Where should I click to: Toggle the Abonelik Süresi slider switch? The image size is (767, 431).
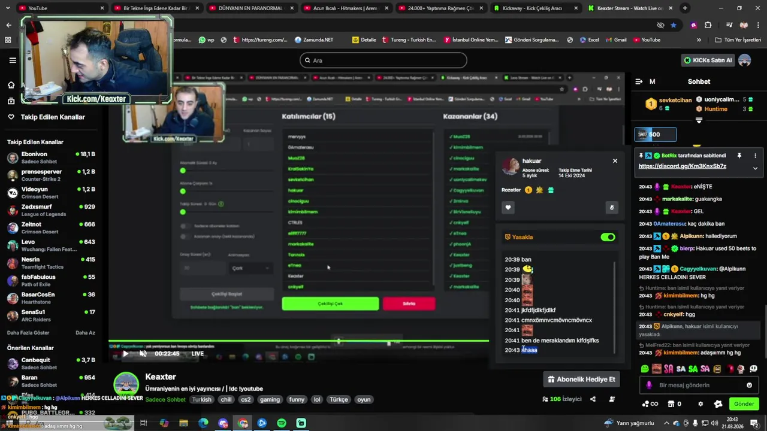tap(183, 171)
